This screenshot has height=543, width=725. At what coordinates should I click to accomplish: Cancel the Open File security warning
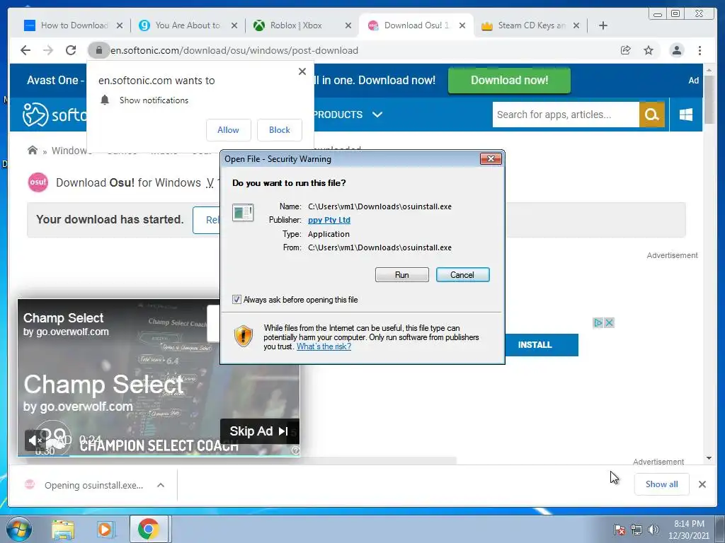pyautogui.click(x=462, y=275)
